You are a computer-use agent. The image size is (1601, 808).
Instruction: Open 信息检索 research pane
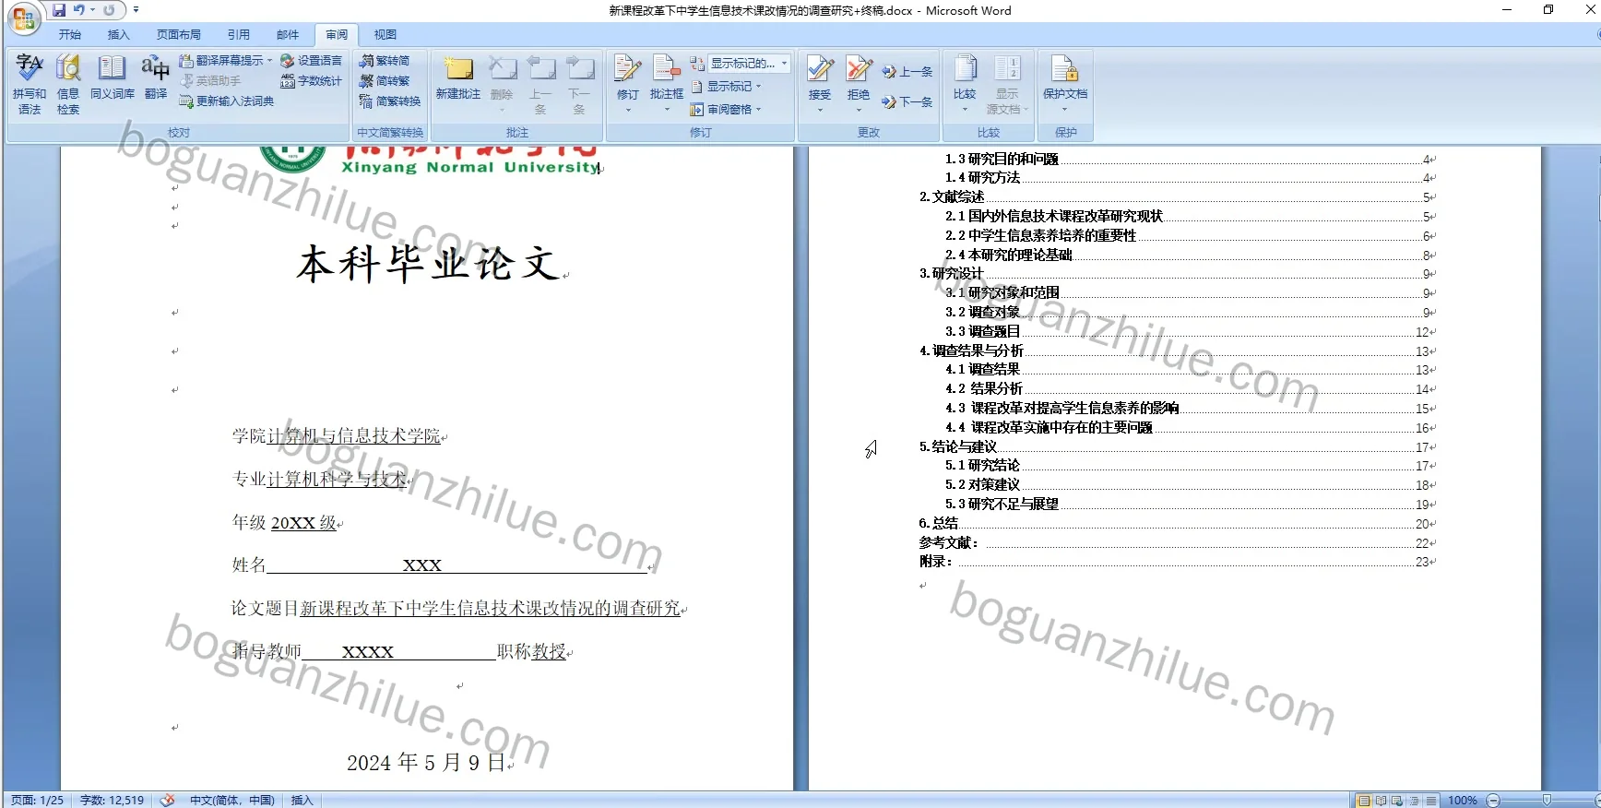point(68,84)
